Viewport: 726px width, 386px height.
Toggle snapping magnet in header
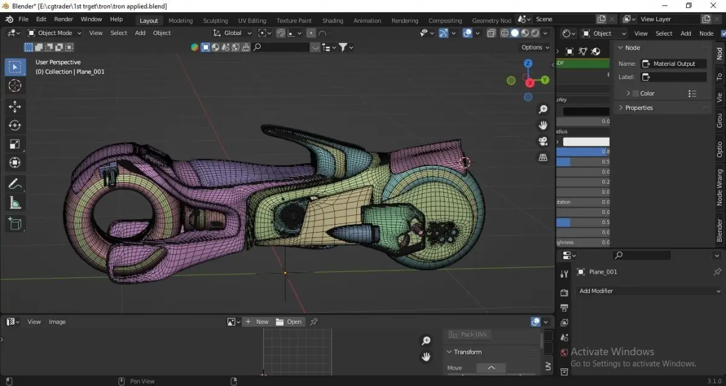(281, 33)
